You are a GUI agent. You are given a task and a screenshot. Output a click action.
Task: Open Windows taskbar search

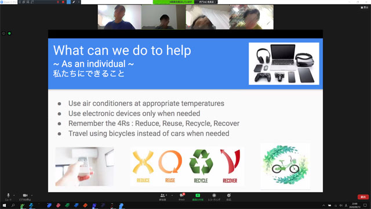(x=13, y=206)
